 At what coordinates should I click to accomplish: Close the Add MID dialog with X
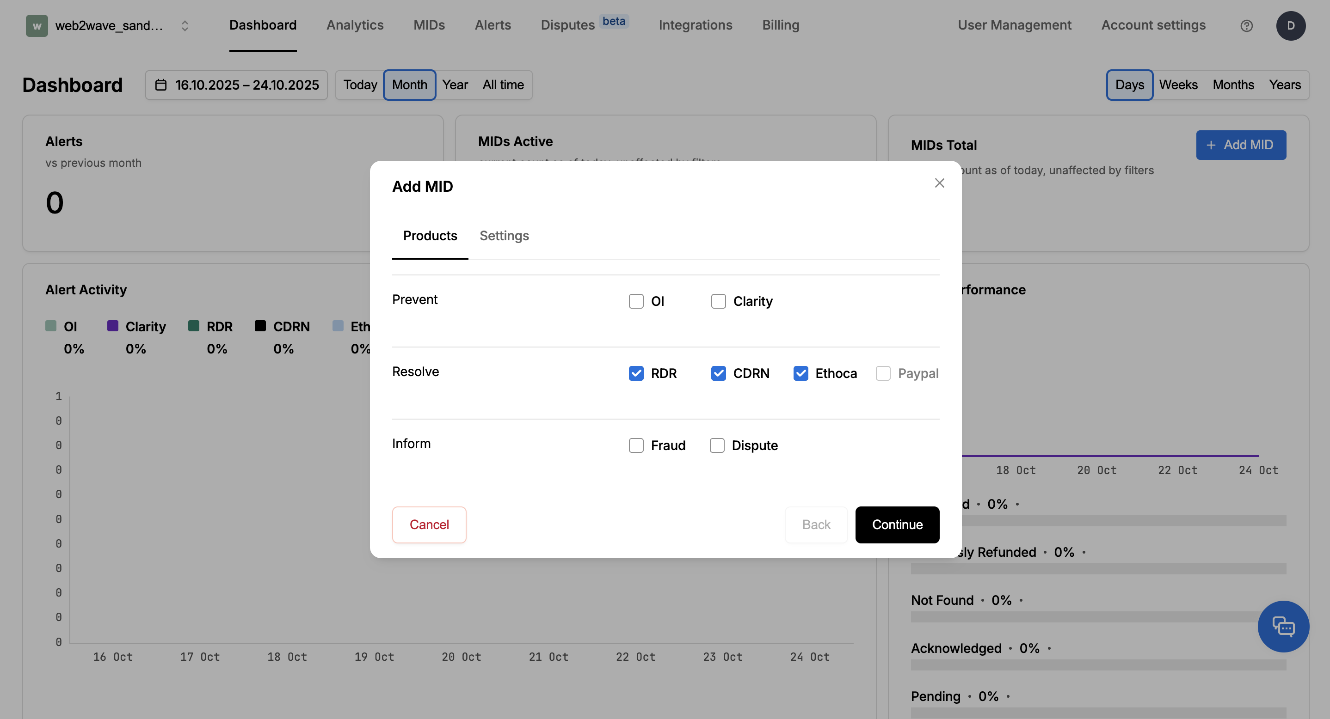point(939,183)
